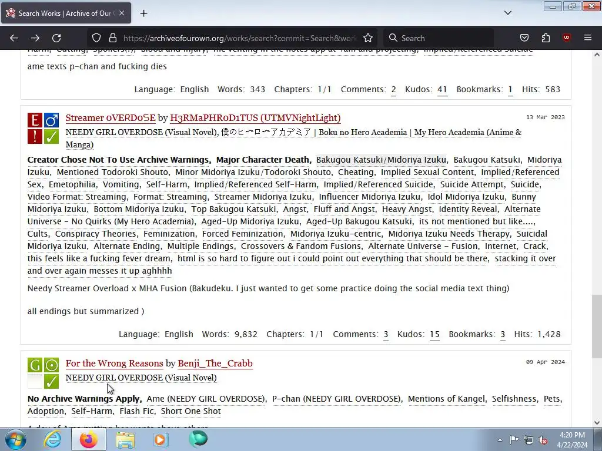Open the Multiple Endings tag
Viewport: 602px width, 451px height.
pyautogui.click(x=200, y=246)
